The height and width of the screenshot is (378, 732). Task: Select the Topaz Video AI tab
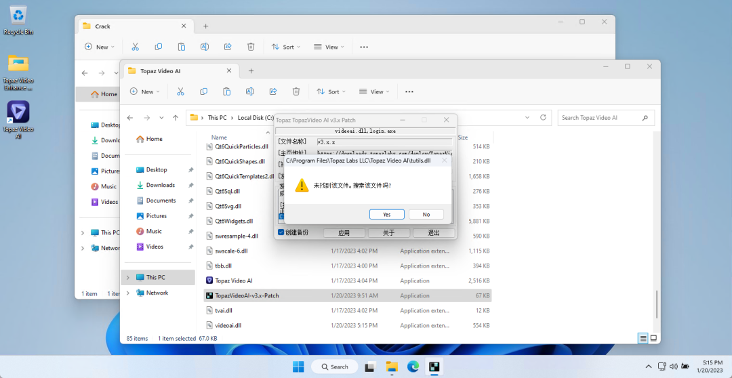pyautogui.click(x=180, y=71)
